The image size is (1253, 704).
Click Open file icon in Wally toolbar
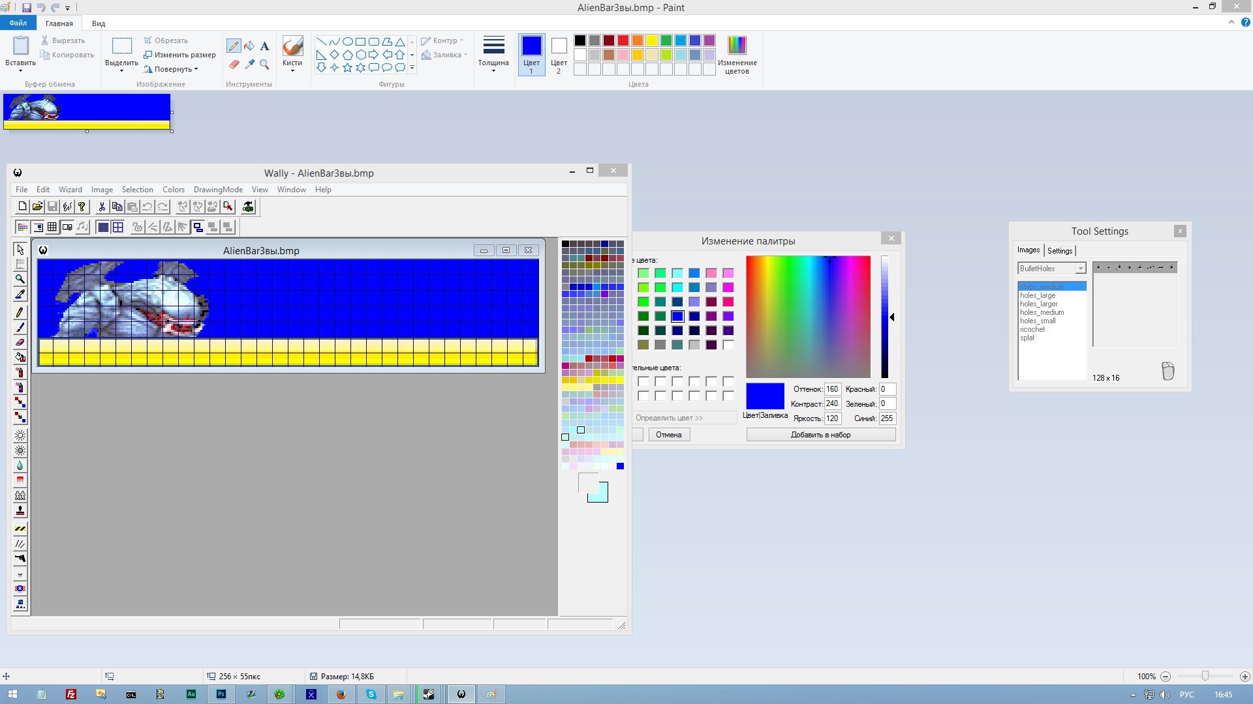[37, 207]
